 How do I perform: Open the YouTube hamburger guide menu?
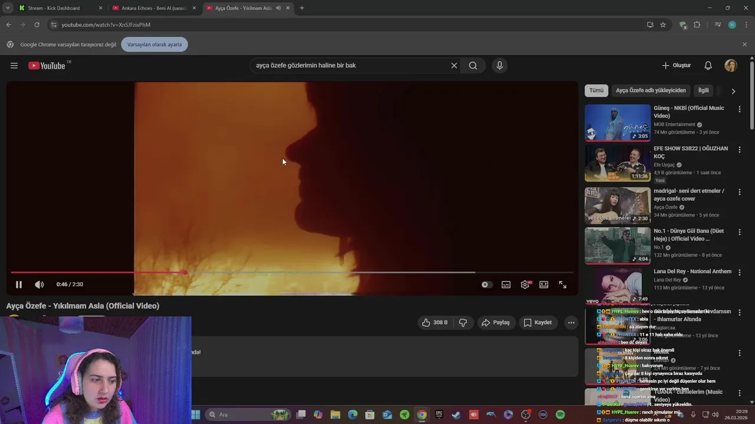coord(14,65)
